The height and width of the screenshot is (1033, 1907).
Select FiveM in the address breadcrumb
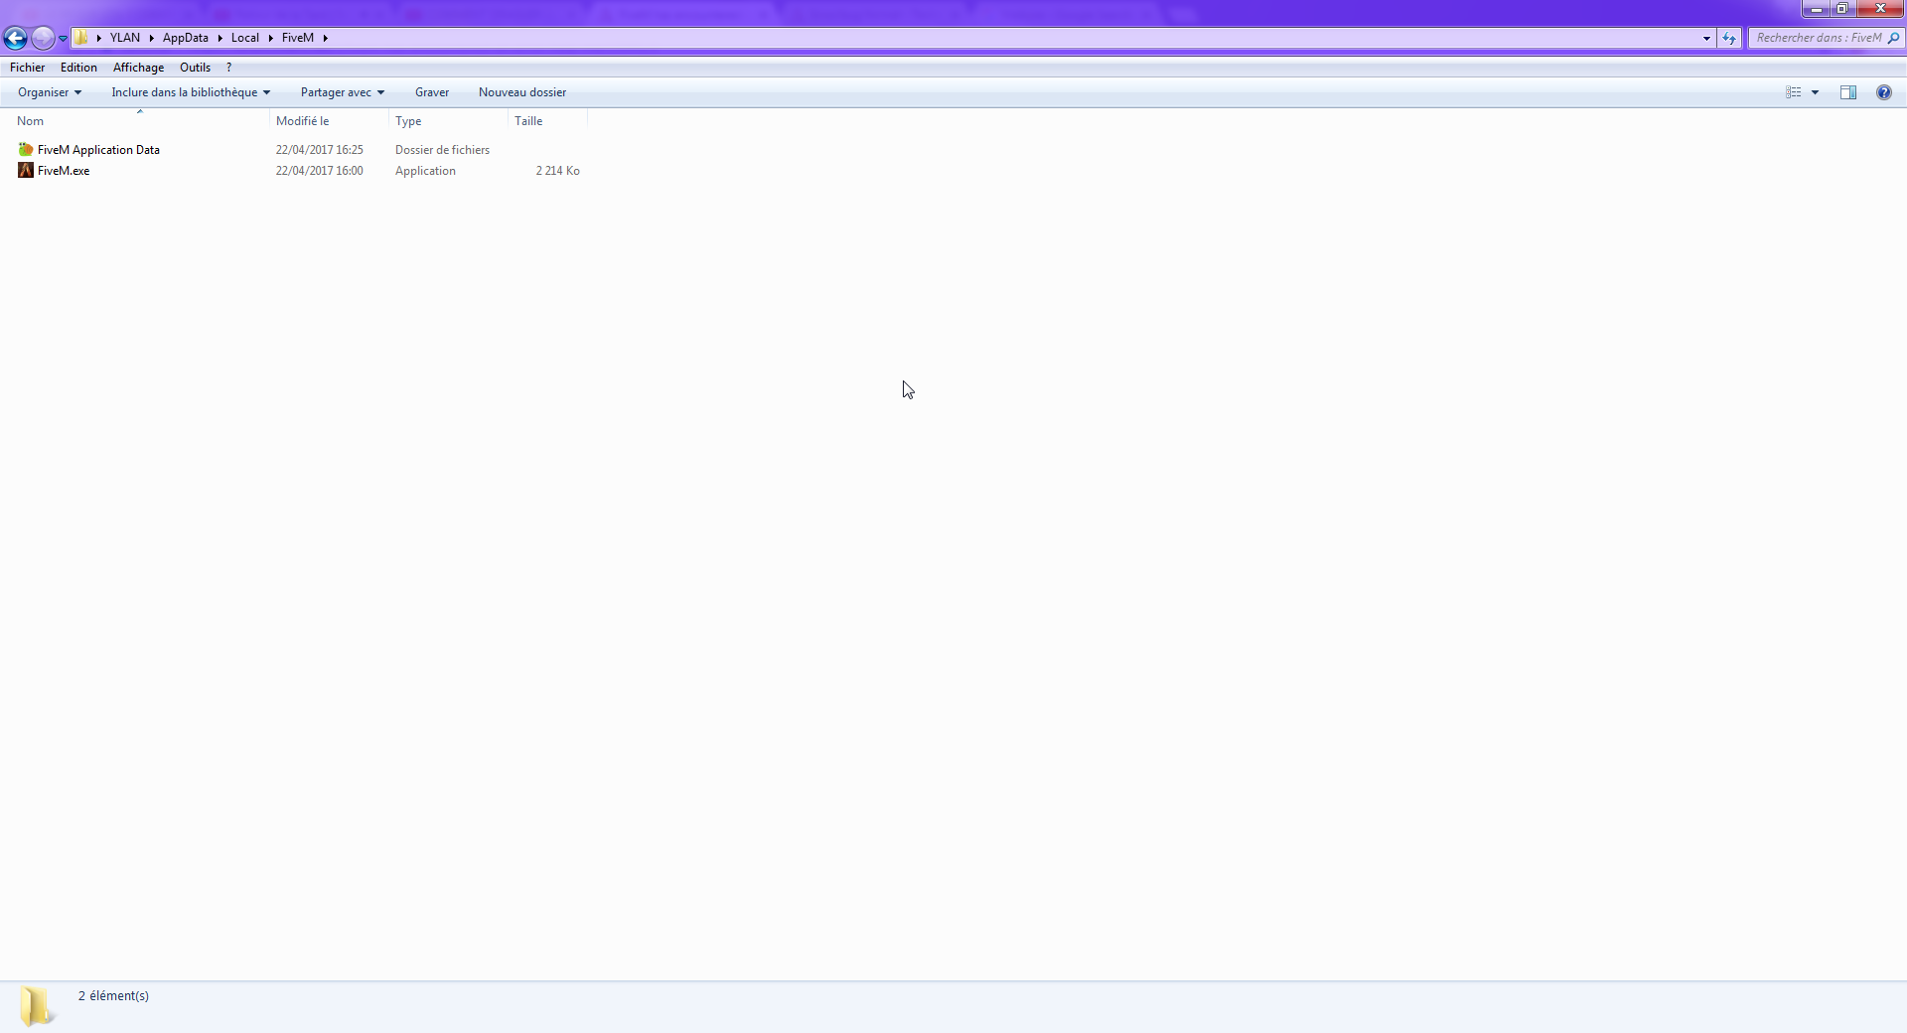point(298,38)
